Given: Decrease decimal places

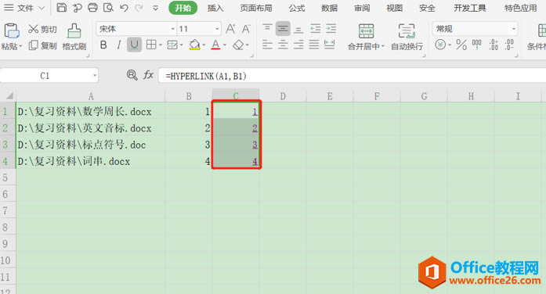Looking at the screenshot, I should pyautogui.click(x=508, y=45).
